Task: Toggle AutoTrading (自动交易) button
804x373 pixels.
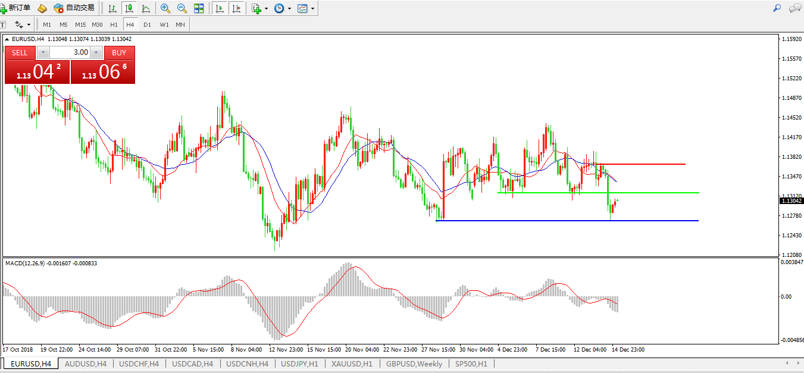Action: coord(74,8)
